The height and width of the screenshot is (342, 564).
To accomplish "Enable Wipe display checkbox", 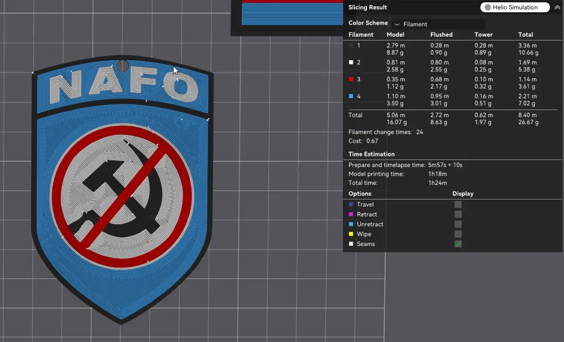I will pyautogui.click(x=458, y=234).
